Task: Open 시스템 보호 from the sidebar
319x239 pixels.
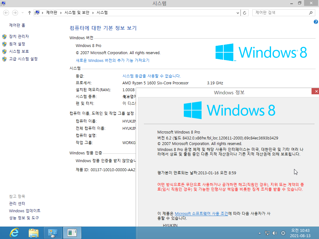Action: pos(19,51)
